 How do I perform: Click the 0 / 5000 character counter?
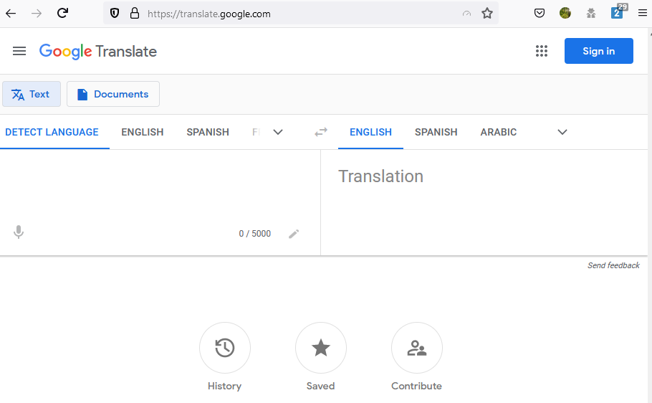tap(254, 234)
